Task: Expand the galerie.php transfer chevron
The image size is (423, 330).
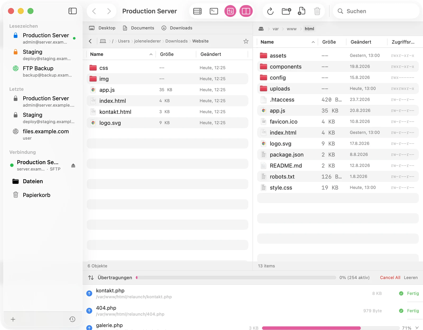Action: pos(417,328)
